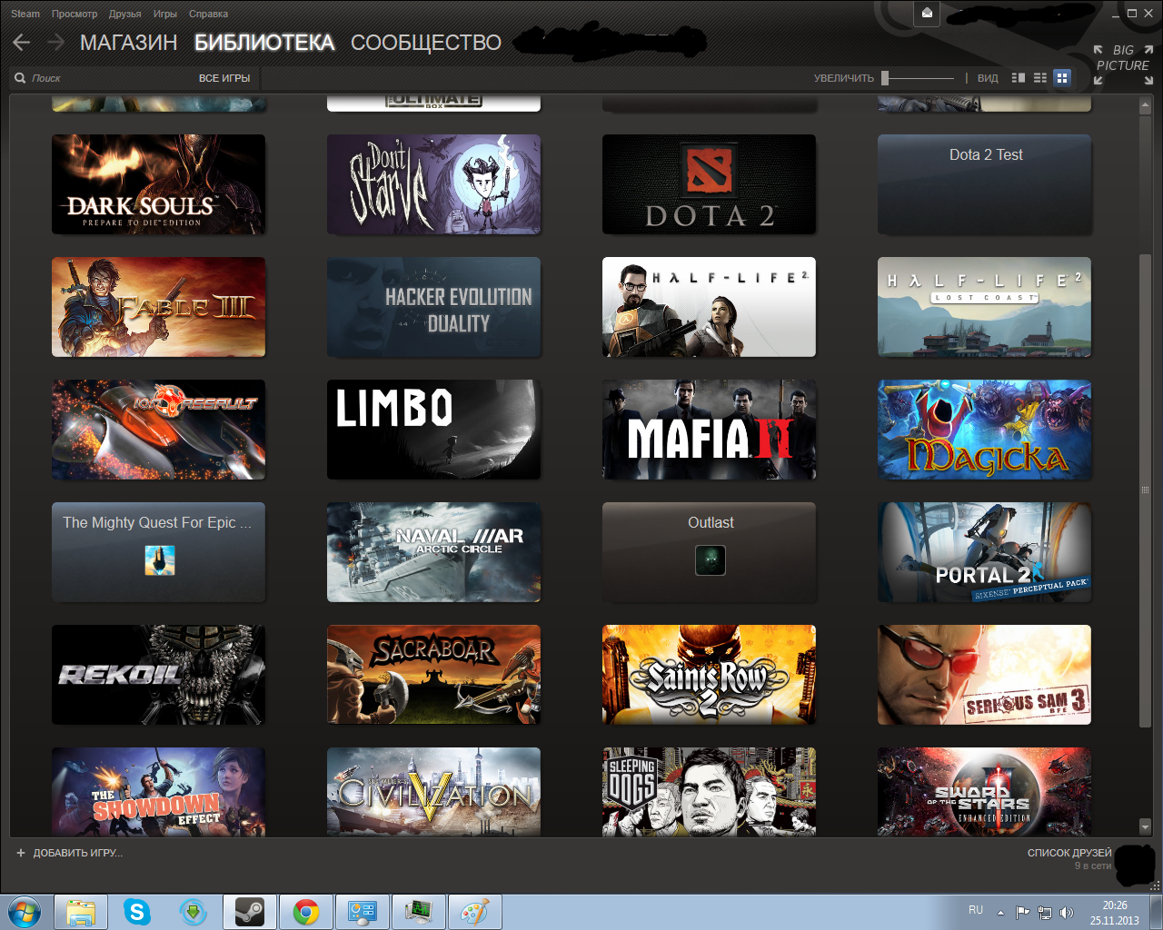Open the ВСЕ ИГРЫ filter dropdown
1163x930 pixels.
[224, 78]
